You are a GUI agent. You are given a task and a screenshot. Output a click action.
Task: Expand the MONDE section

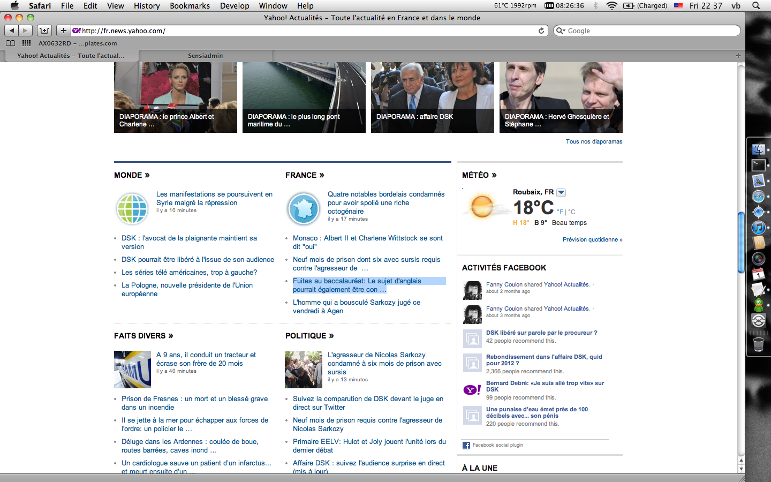pyautogui.click(x=132, y=175)
